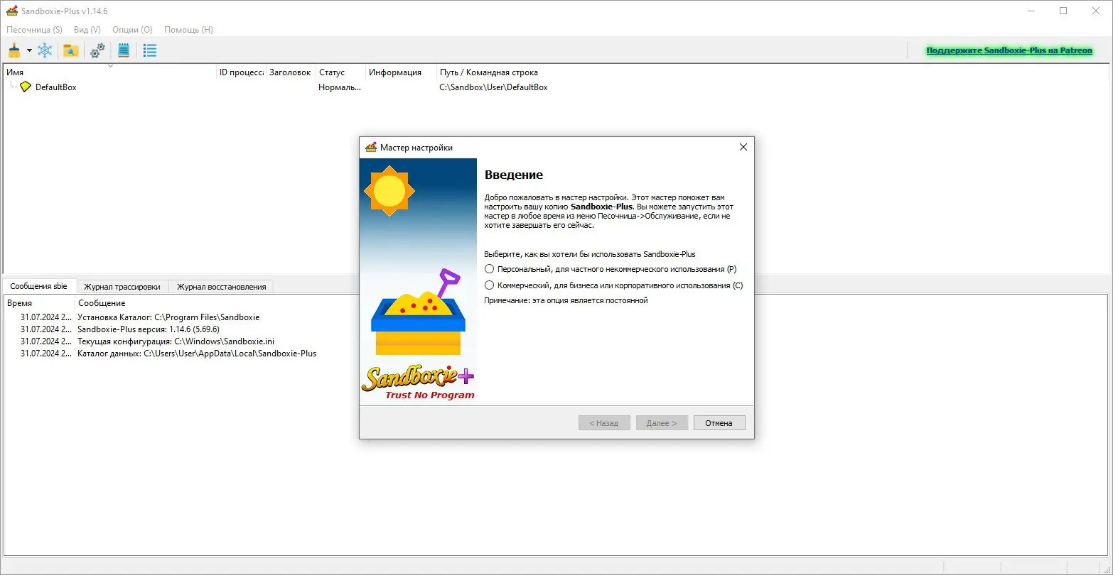This screenshot has width=1113, height=575.
Task: Toggle the snowflake toolbar icon
Action: coord(45,50)
